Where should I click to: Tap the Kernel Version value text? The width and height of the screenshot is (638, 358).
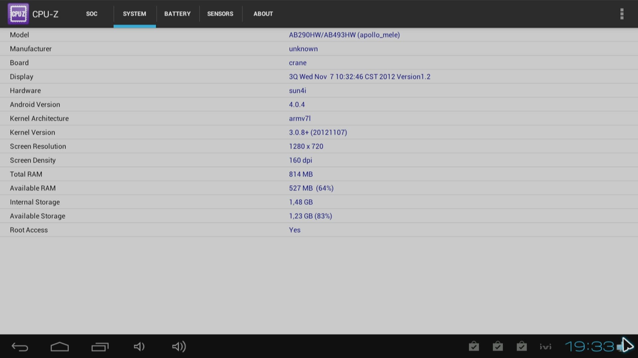318,132
